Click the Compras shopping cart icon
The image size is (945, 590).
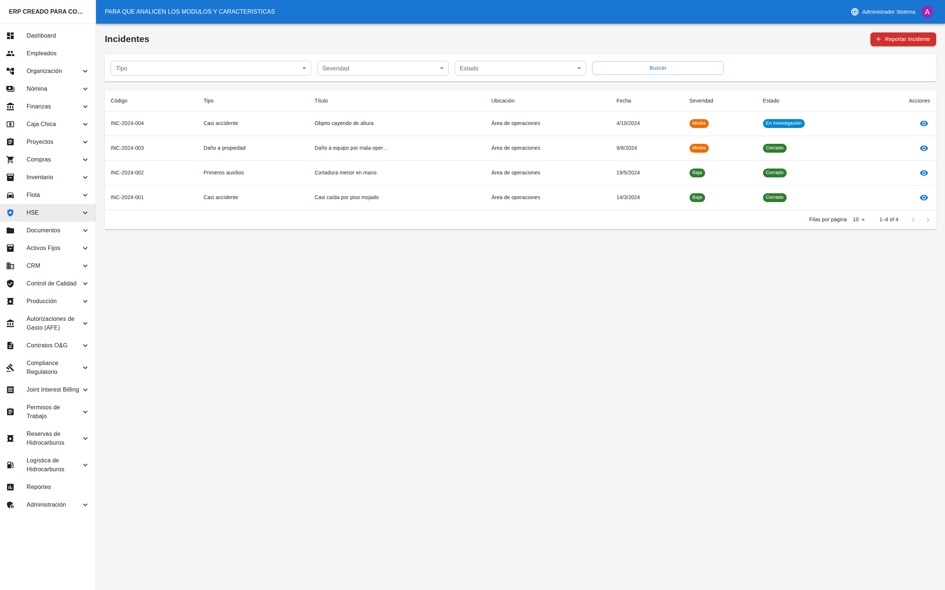pos(11,160)
